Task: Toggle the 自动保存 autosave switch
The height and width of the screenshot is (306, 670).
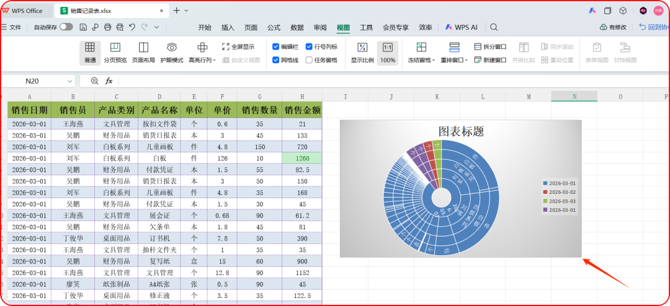Action: pyautogui.click(x=66, y=27)
